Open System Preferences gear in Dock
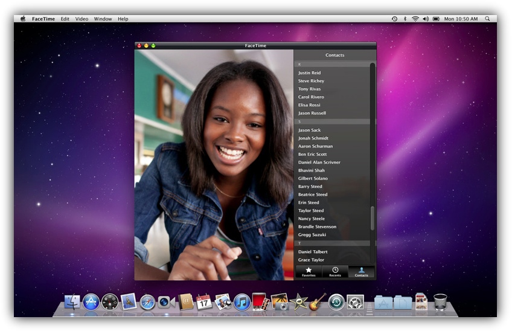 (x=355, y=302)
